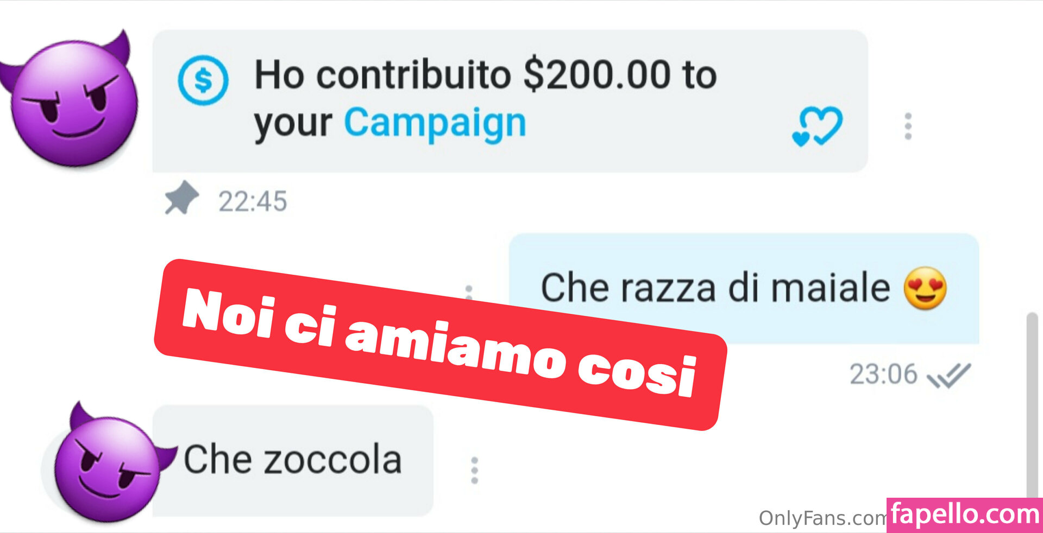Image resolution: width=1043 pixels, height=533 pixels.
Task: Open the three-dot menu left of the sent message
Action: tap(469, 291)
